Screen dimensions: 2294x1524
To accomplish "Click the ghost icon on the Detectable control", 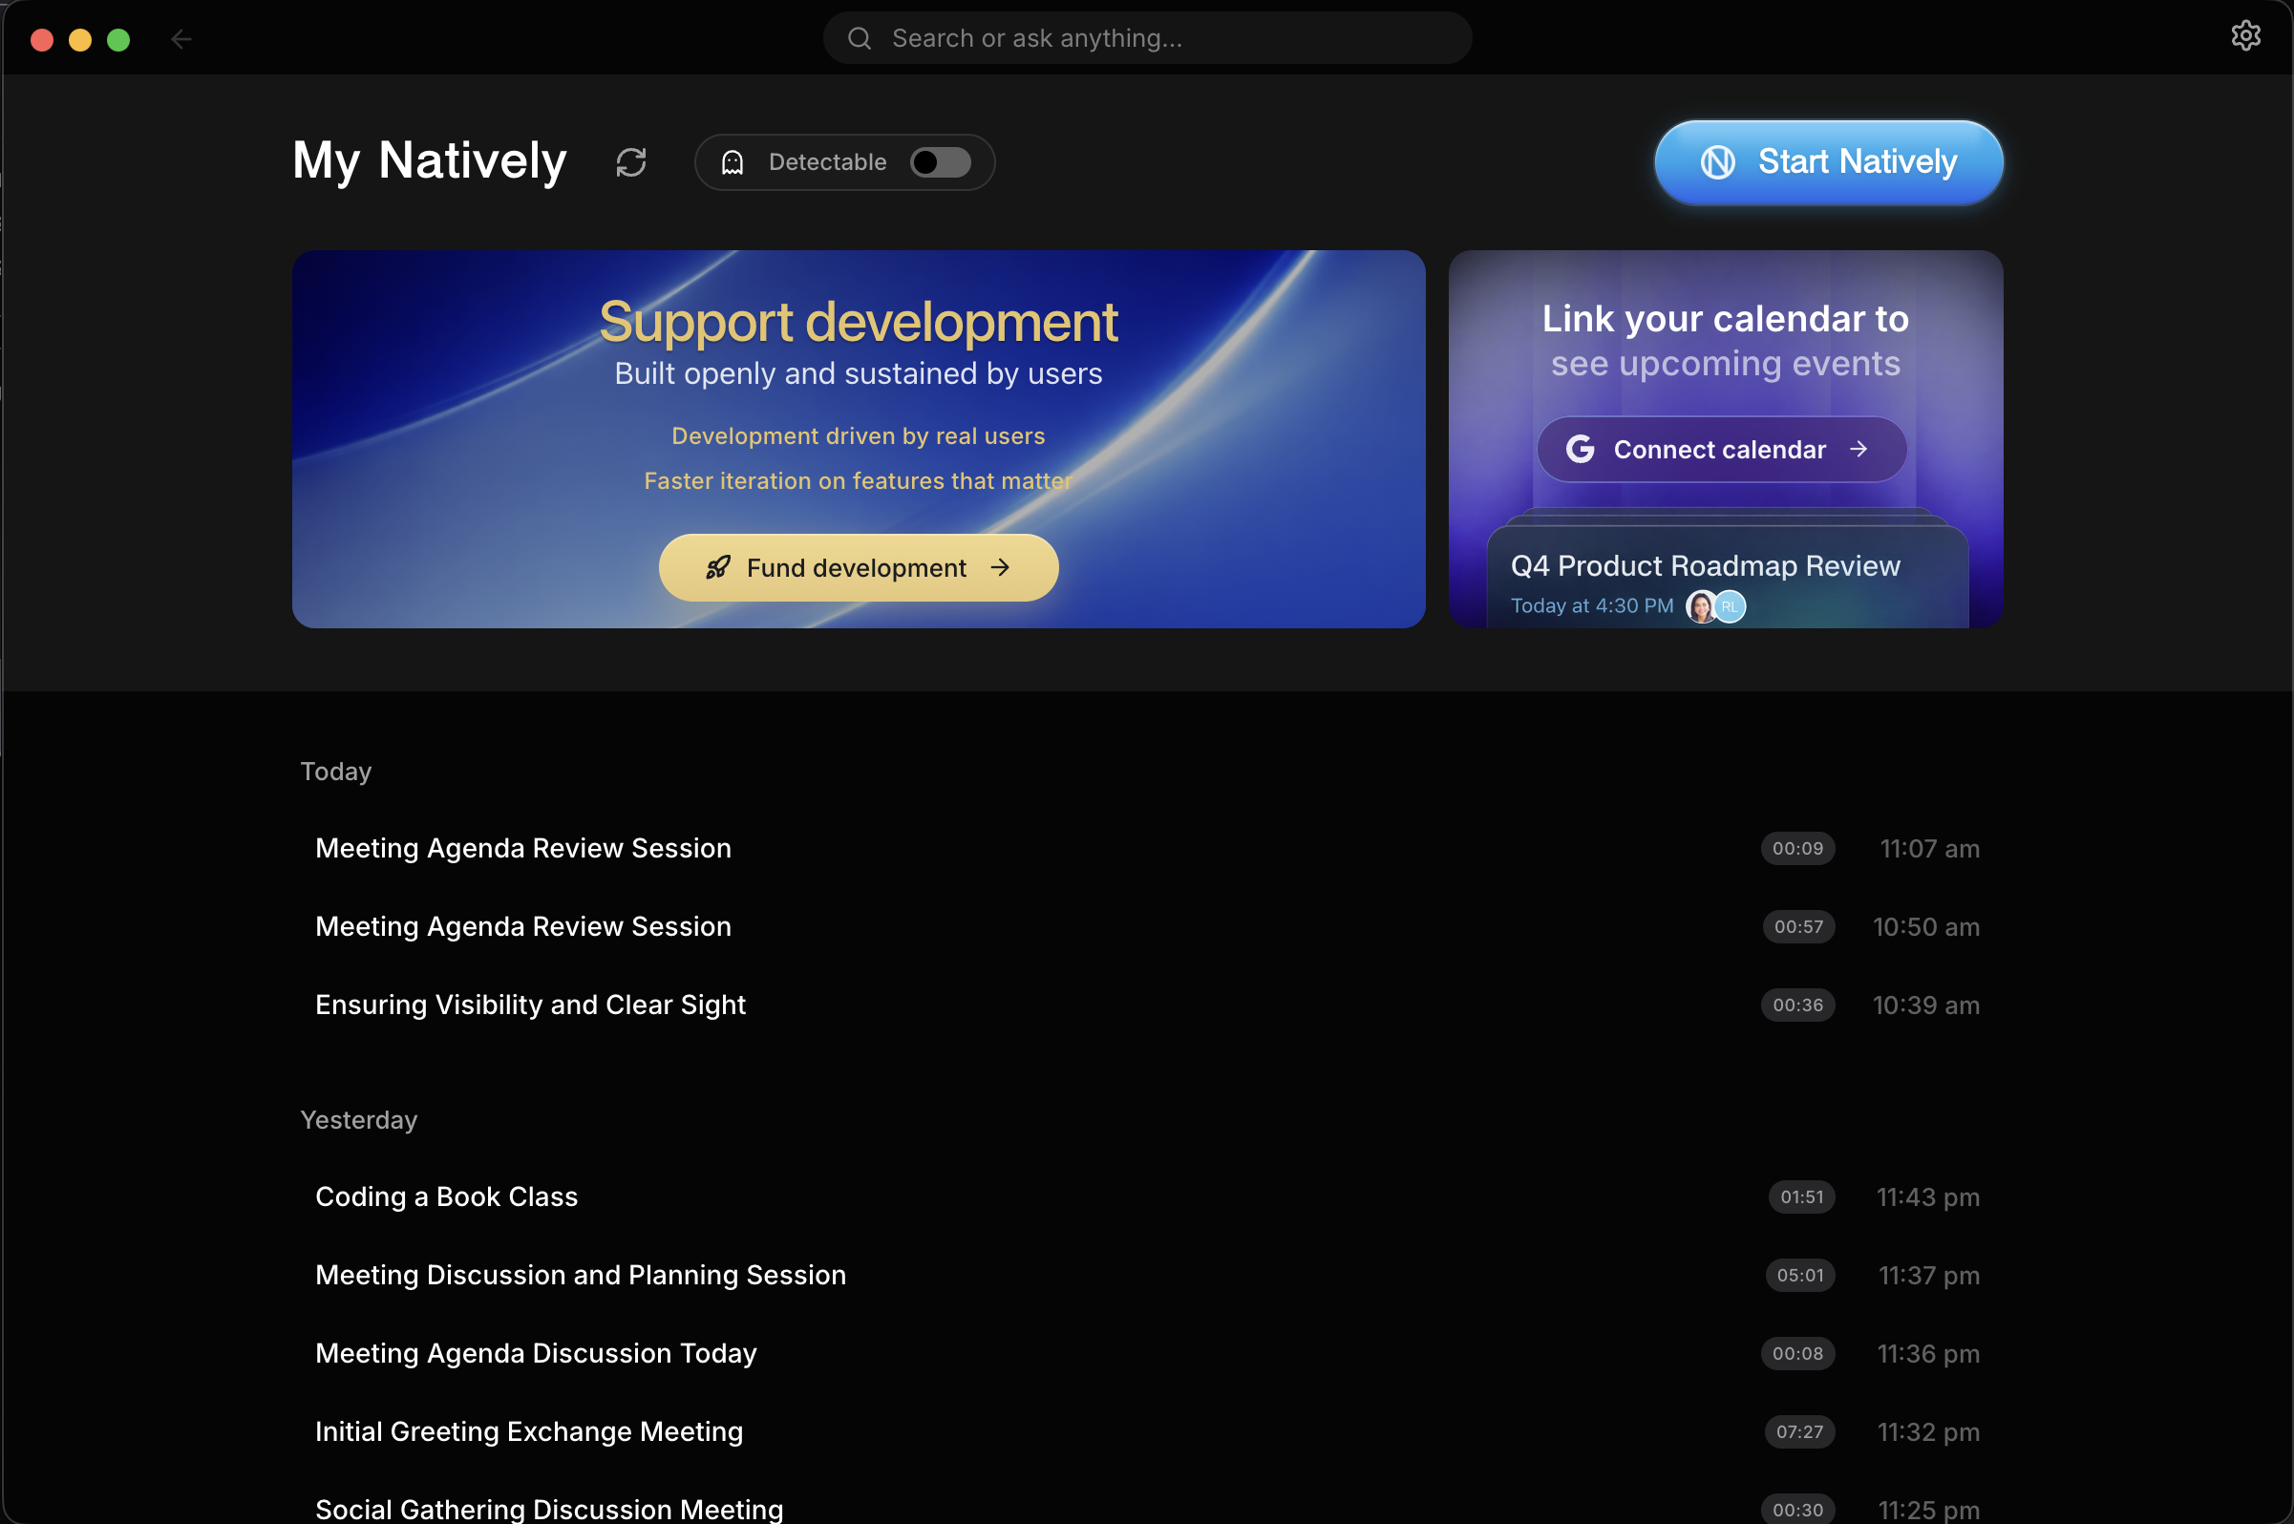I will (x=733, y=161).
